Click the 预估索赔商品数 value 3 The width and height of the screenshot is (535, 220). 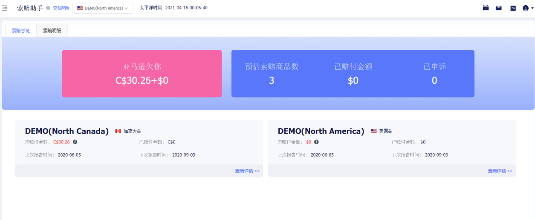tap(272, 80)
